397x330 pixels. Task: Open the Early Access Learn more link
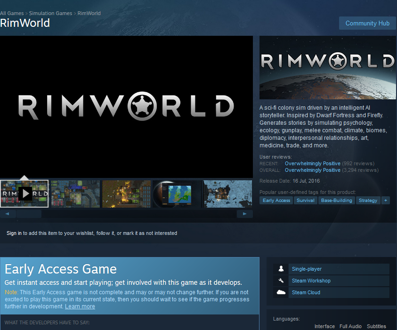click(x=80, y=306)
